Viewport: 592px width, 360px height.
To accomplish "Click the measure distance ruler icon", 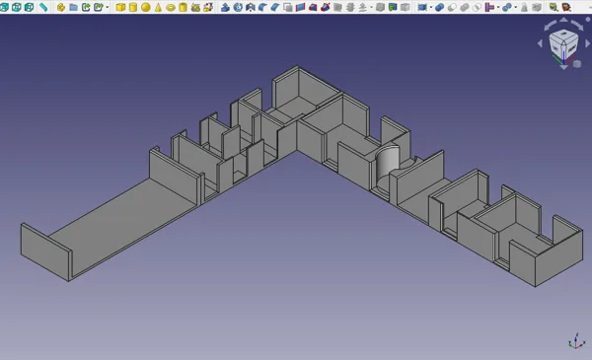I will coord(43,7).
